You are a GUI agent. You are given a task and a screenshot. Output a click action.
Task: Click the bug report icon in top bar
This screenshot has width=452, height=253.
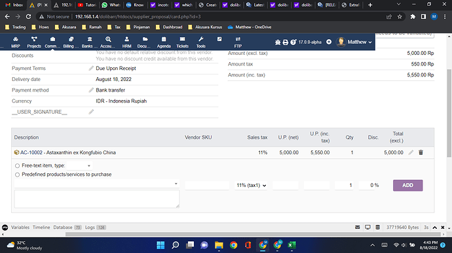[278, 42]
